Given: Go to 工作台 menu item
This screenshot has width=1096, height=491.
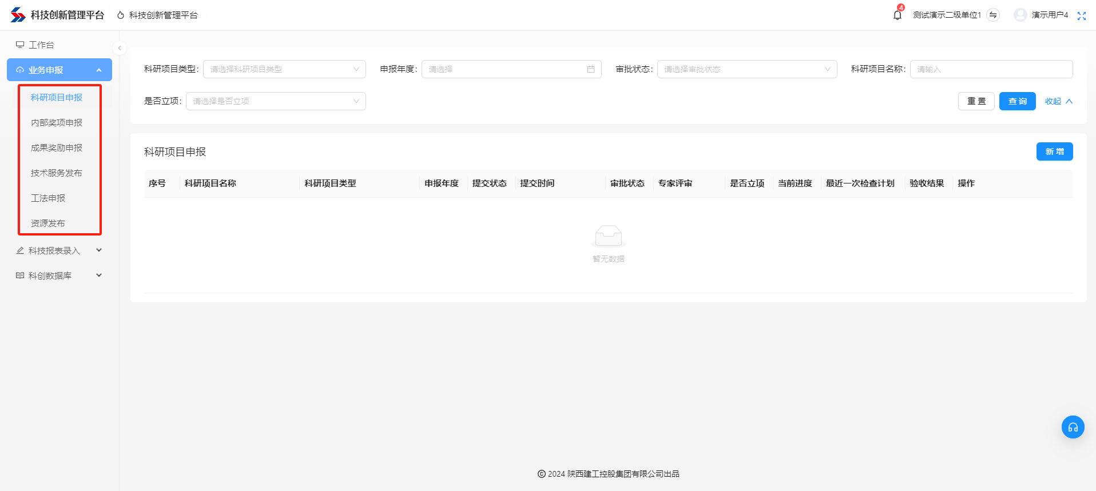Looking at the screenshot, I should [x=41, y=45].
